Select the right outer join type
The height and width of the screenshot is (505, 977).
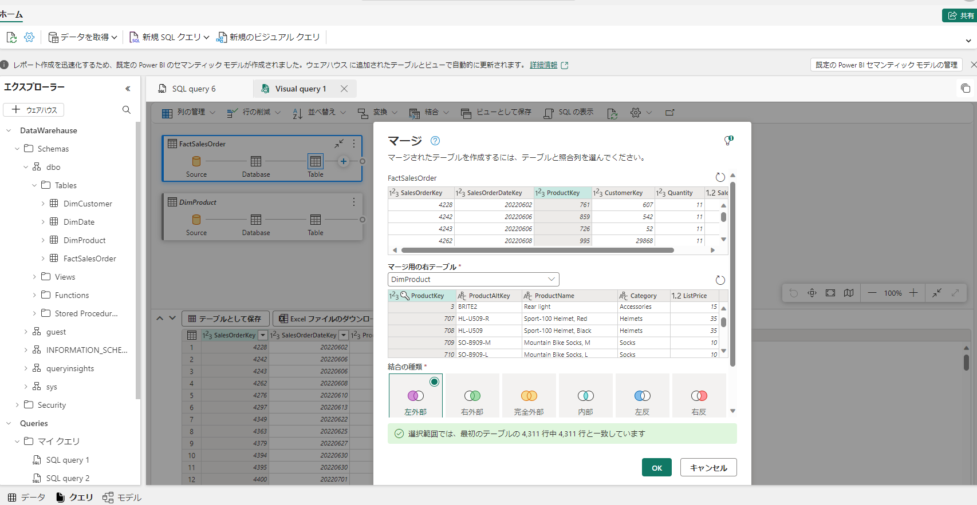pyautogui.click(x=472, y=396)
